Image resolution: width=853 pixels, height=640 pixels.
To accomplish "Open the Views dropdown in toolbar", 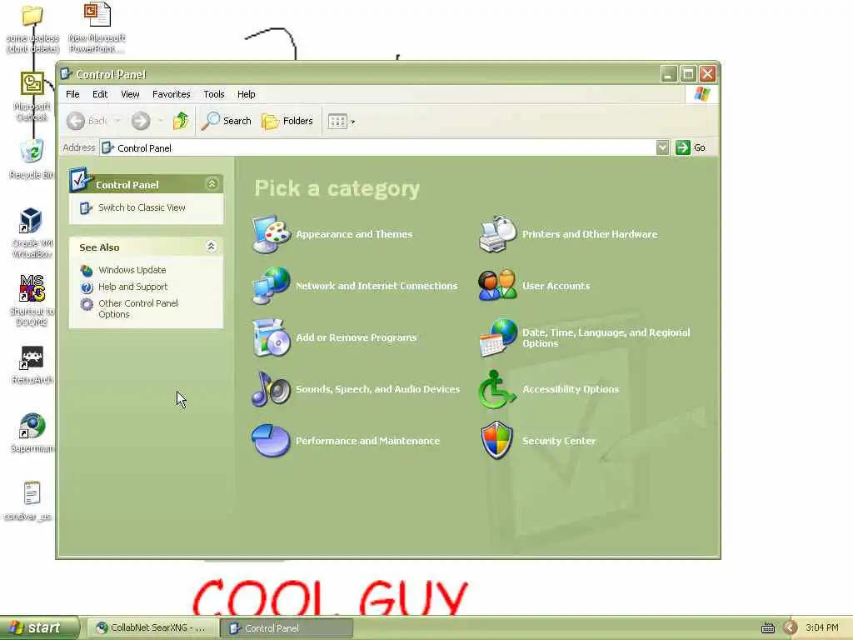I will 341,122.
